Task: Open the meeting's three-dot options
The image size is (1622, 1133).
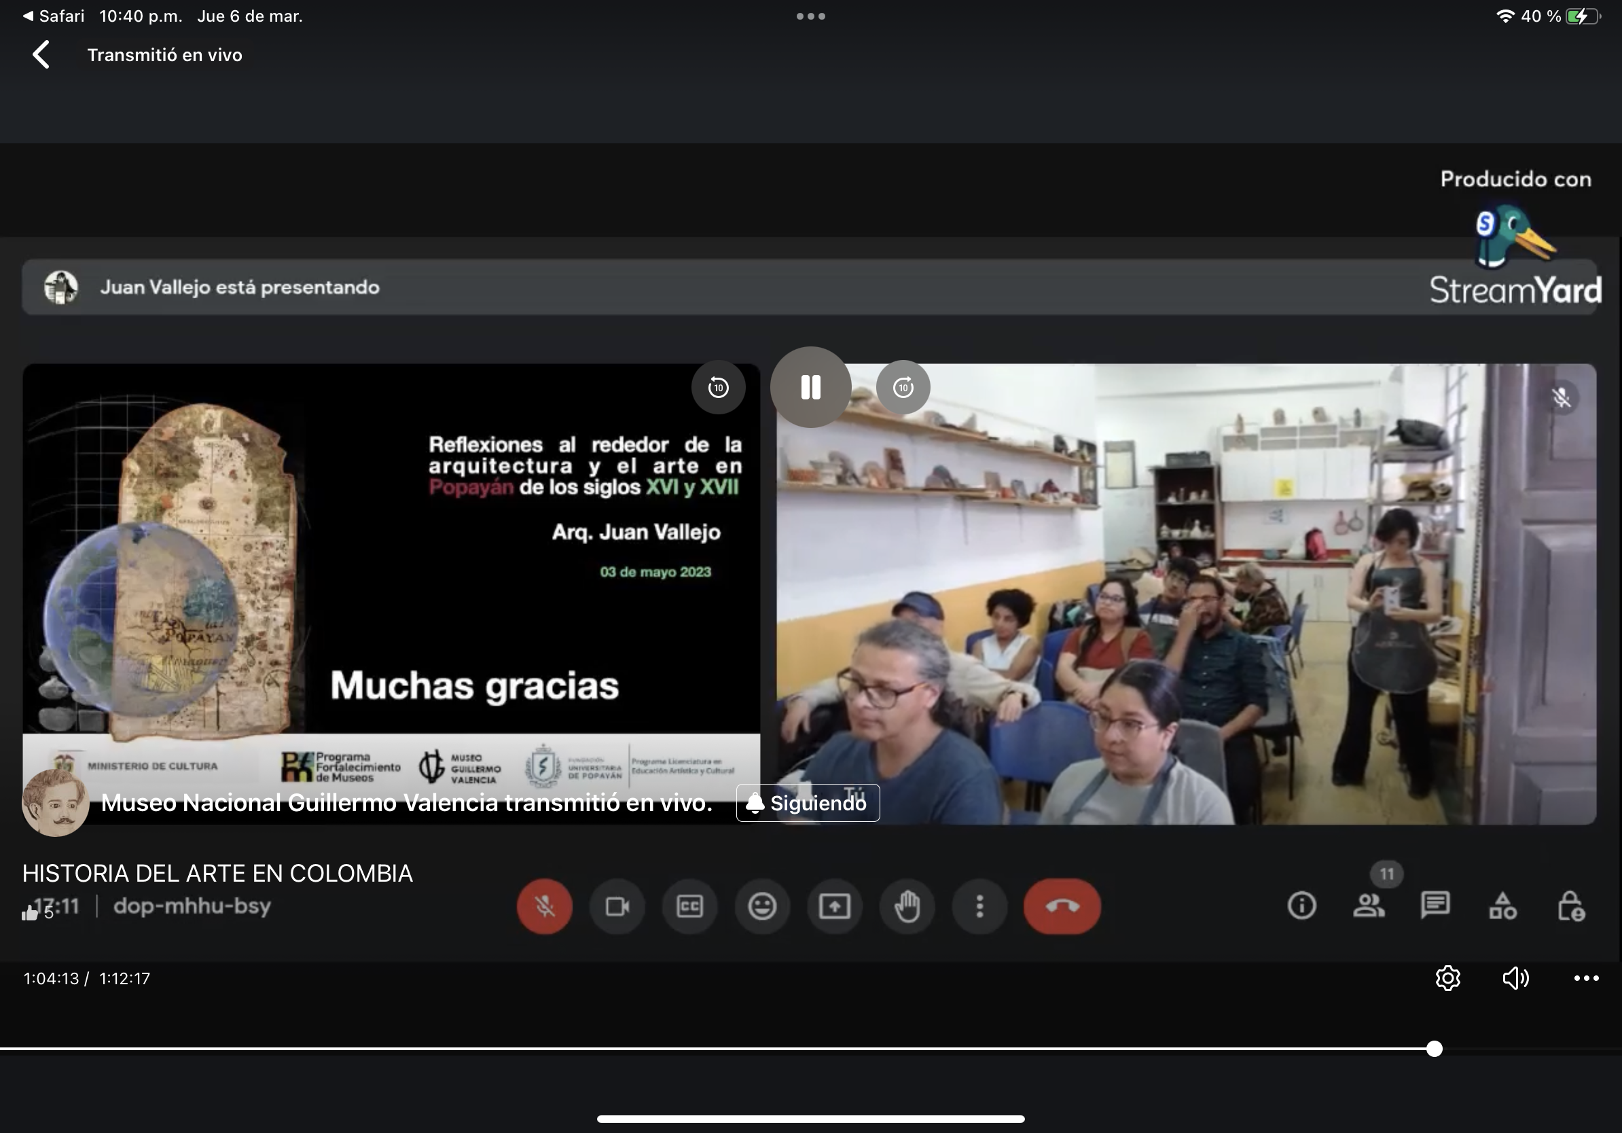Action: pyautogui.click(x=979, y=906)
